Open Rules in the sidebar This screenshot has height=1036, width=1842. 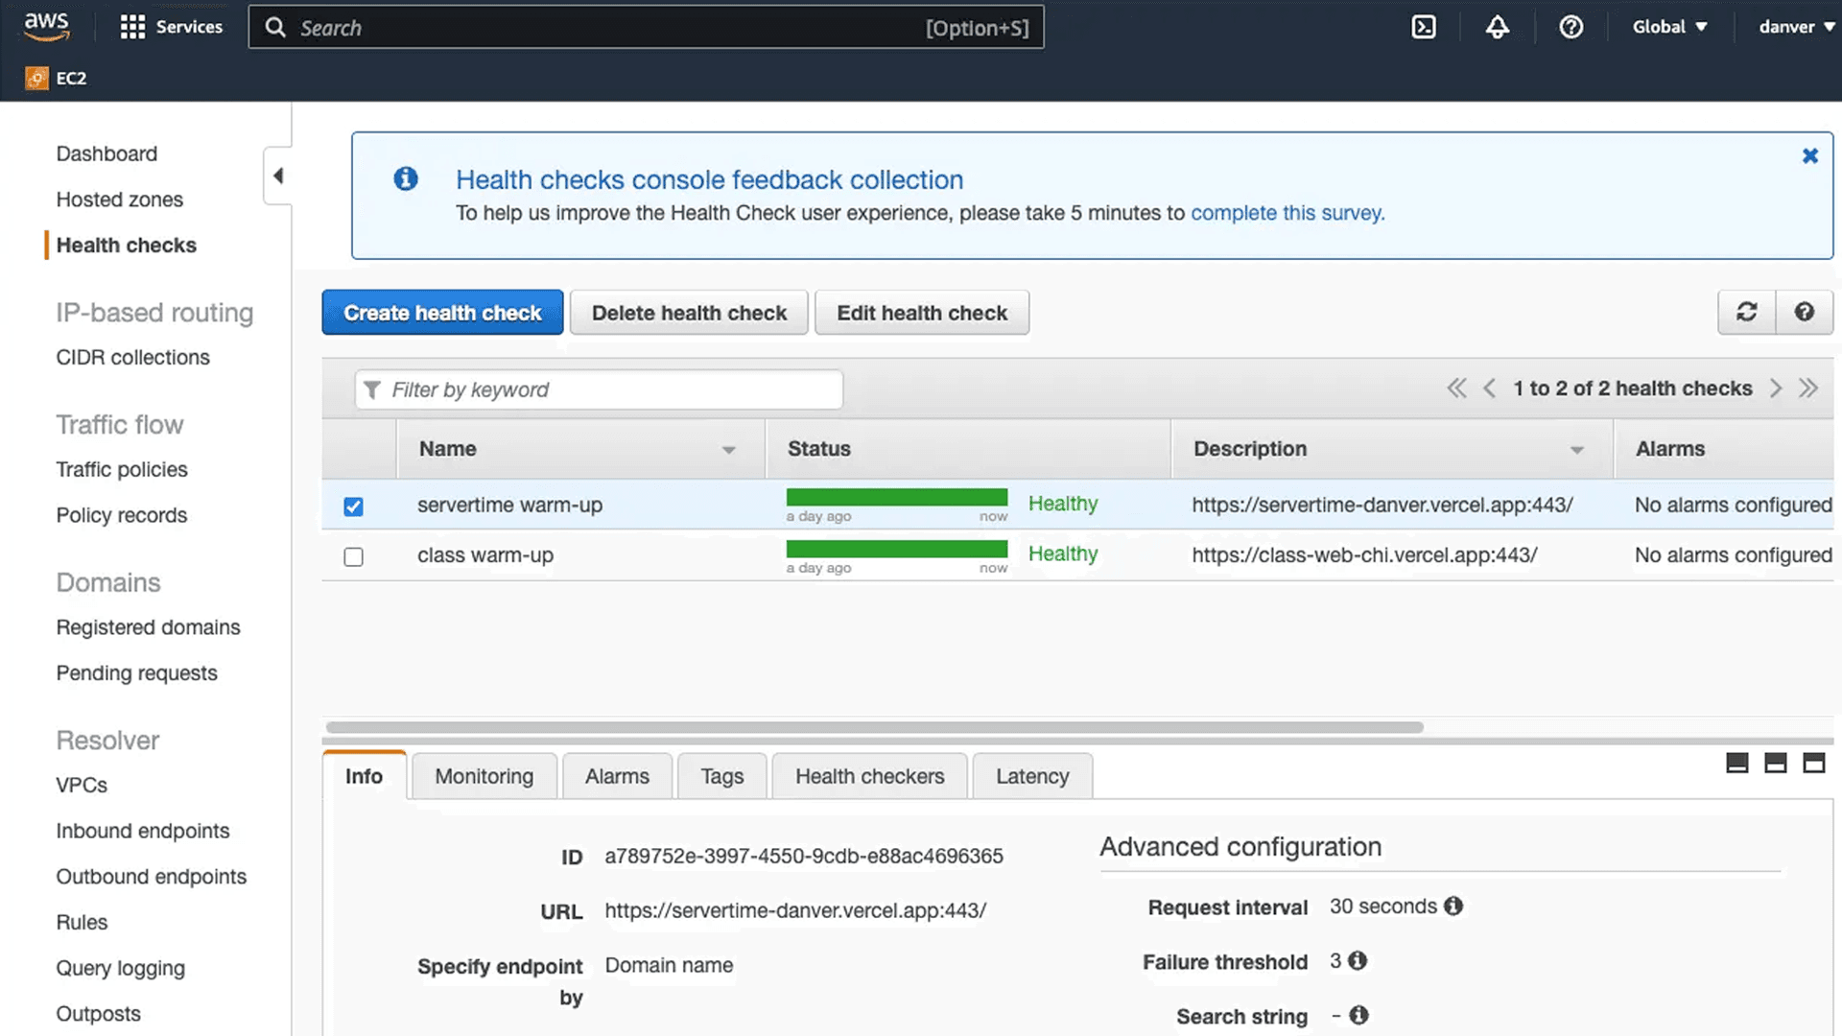tap(82, 922)
